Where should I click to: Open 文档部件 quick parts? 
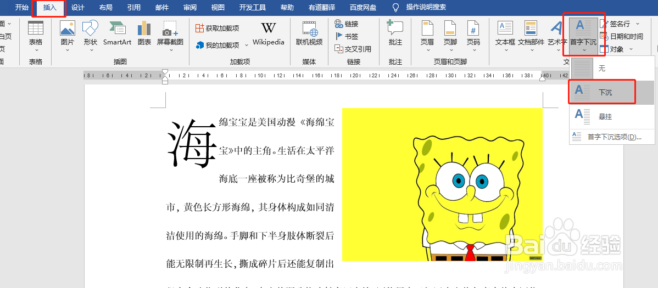click(x=531, y=33)
